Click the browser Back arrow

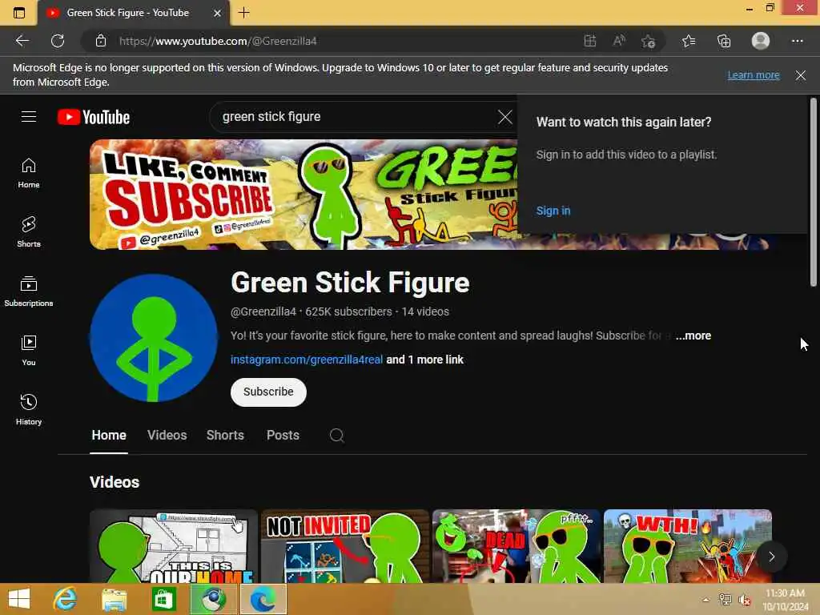22,41
